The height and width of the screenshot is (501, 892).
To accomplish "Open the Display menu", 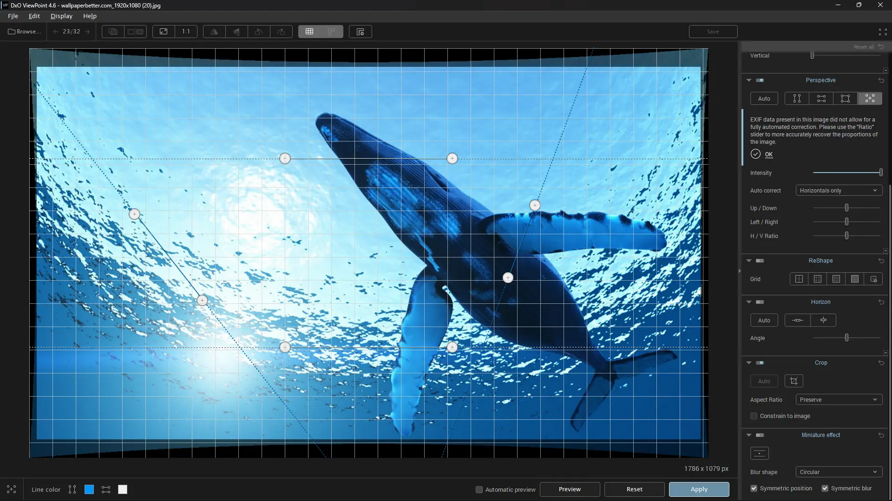I will (x=61, y=16).
